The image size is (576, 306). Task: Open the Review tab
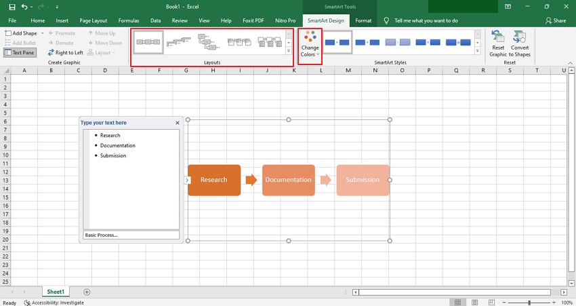180,20
